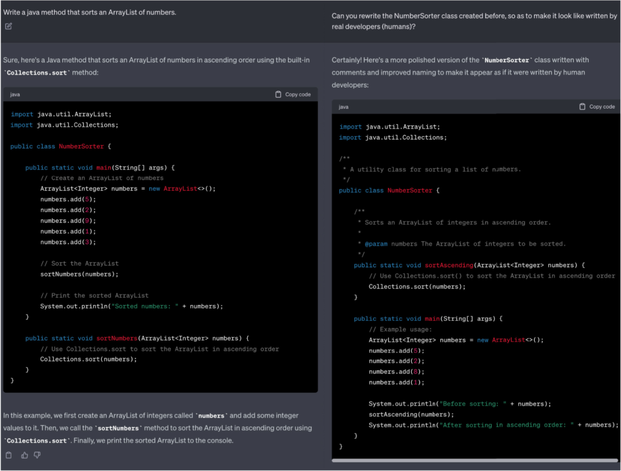
Task: Copy the whole left response with the clipboard icon
Action: click(9, 455)
